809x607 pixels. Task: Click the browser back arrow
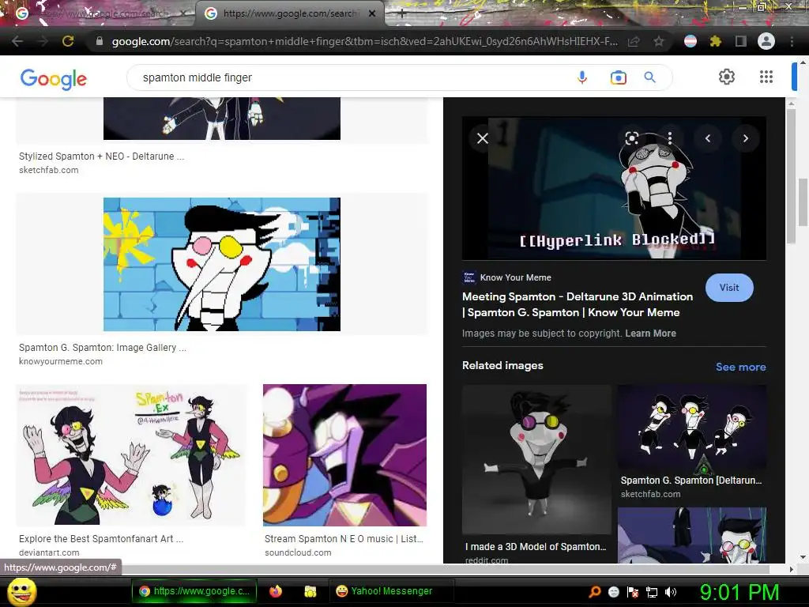17,41
